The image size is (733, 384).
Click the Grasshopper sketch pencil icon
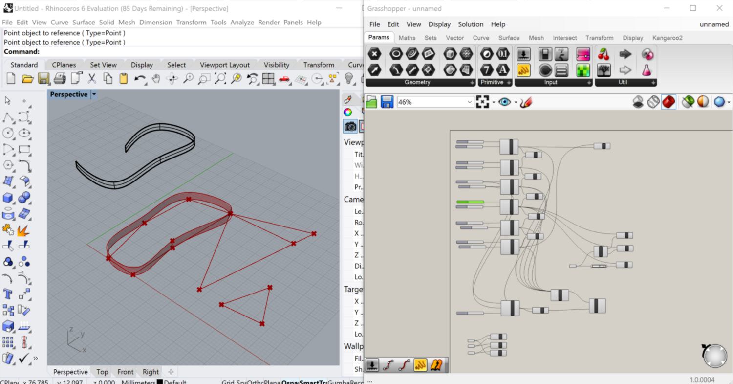[526, 102]
